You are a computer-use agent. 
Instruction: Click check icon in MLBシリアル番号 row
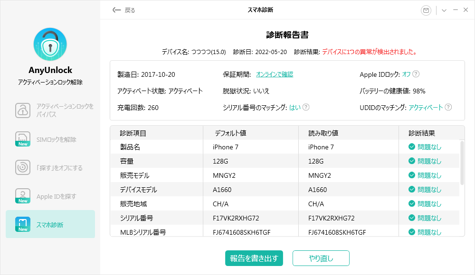pyautogui.click(x=411, y=232)
